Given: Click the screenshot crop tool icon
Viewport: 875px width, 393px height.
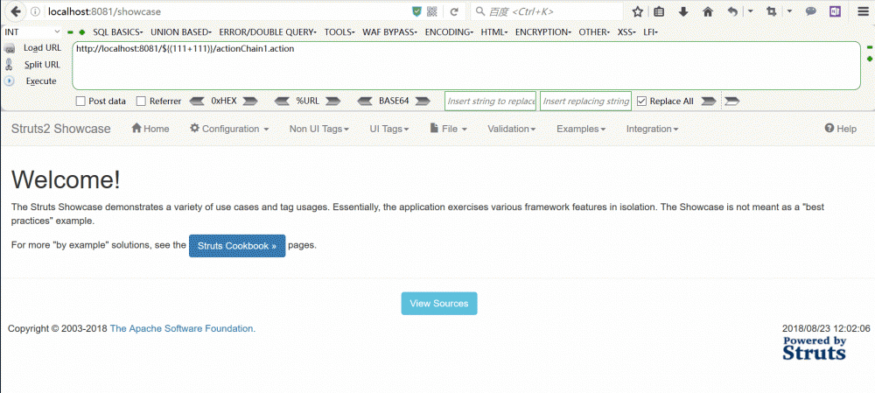Looking at the screenshot, I should (772, 11).
